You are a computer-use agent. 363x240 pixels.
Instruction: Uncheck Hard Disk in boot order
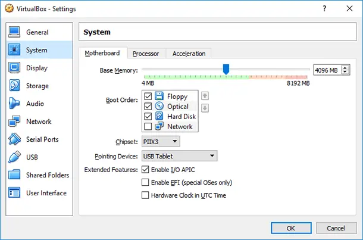click(148, 116)
